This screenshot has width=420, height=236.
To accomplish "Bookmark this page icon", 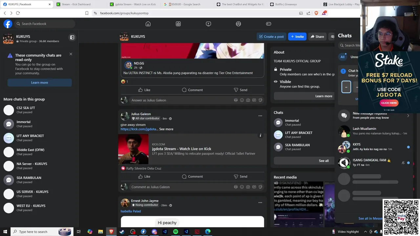I will click(x=87, y=13).
